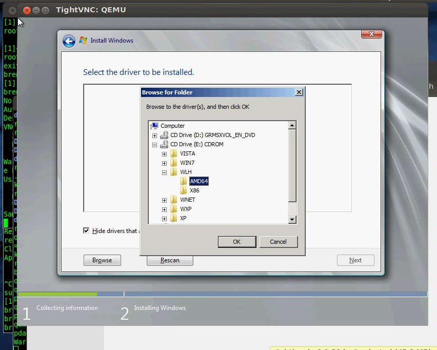Click the Browse button

click(102, 260)
